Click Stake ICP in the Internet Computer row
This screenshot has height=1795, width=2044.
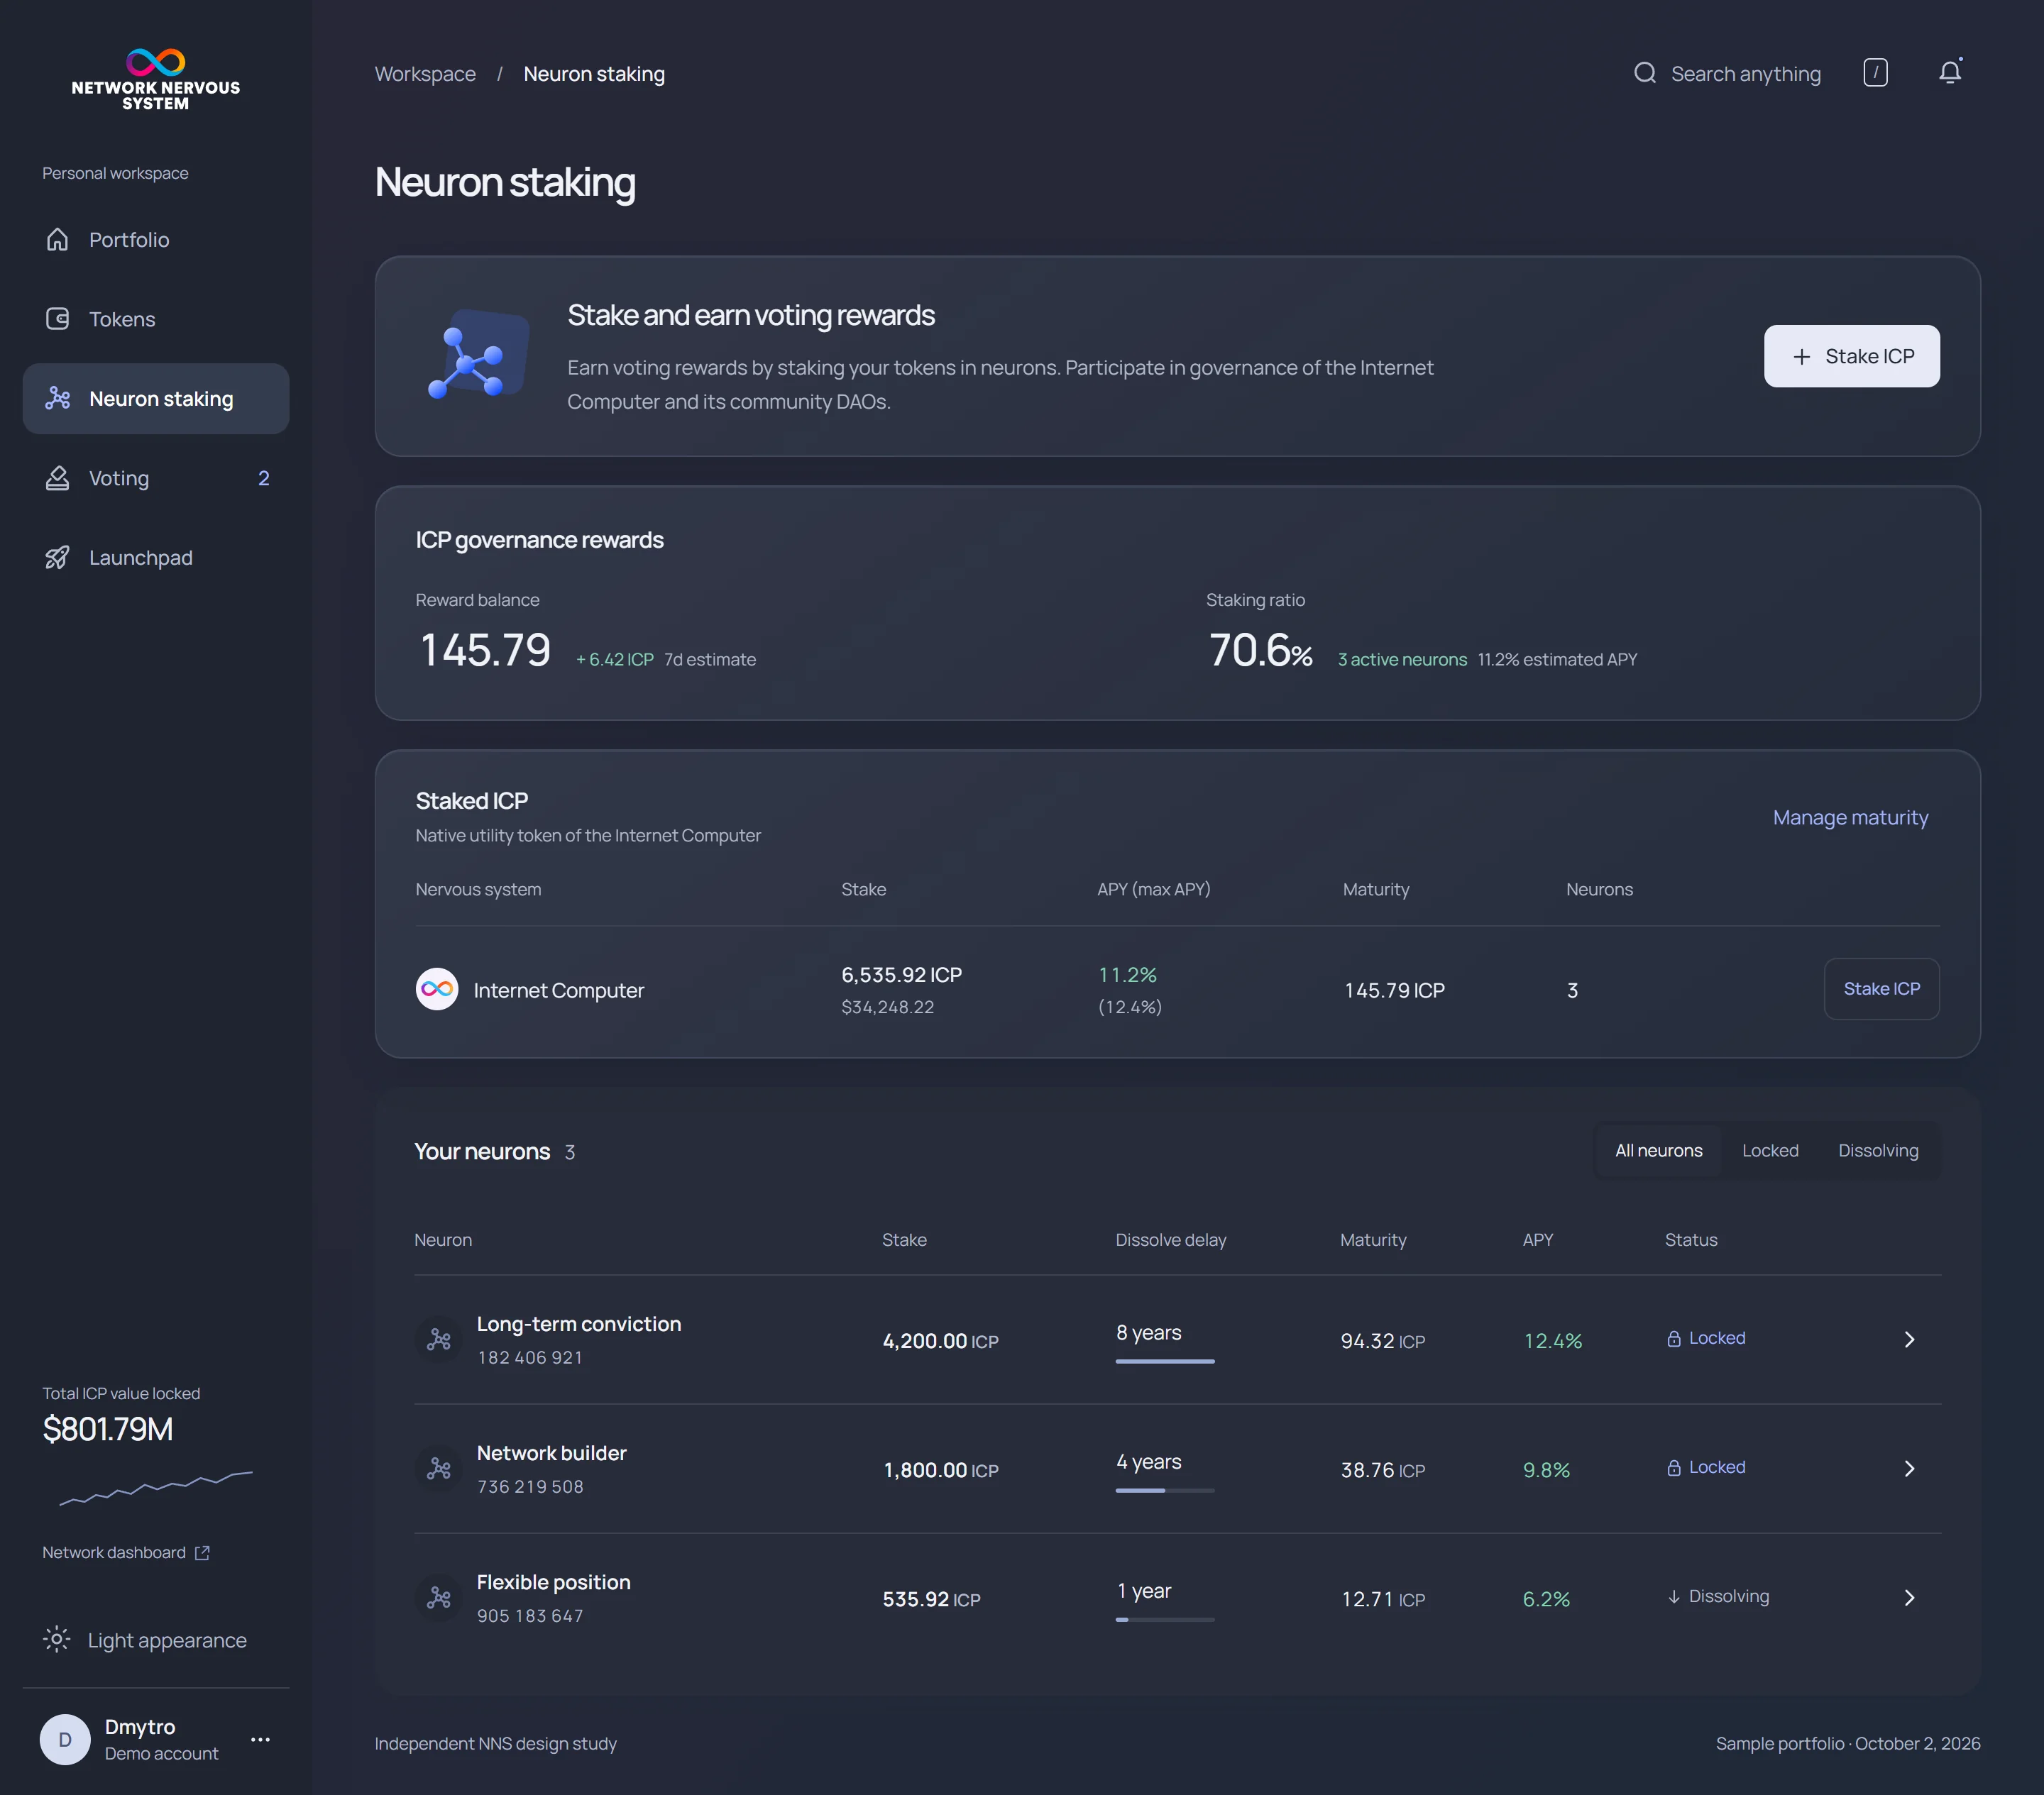(x=1881, y=988)
